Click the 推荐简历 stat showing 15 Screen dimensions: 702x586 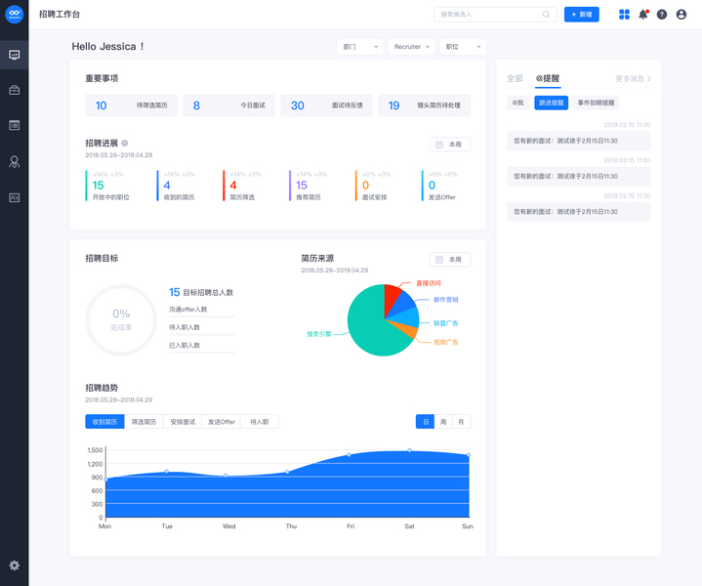[x=308, y=186]
